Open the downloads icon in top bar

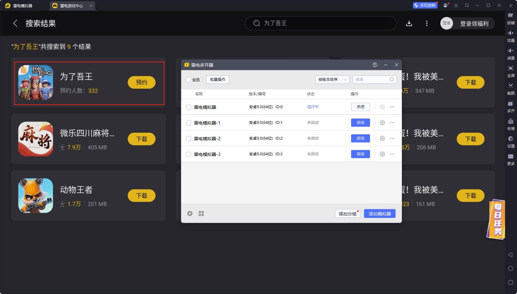[x=409, y=23]
